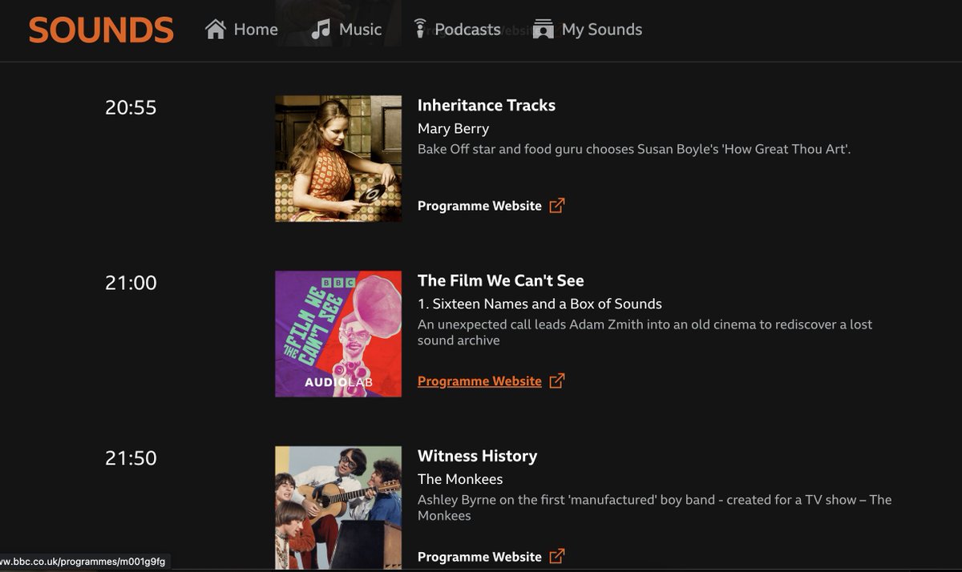Open Programme Website for The Film We Can't See

[x=479, y=381]
